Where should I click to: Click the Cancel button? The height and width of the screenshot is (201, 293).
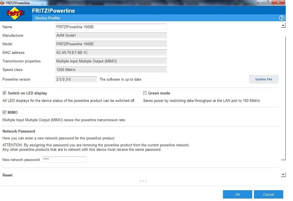click(x=268, y=195)
